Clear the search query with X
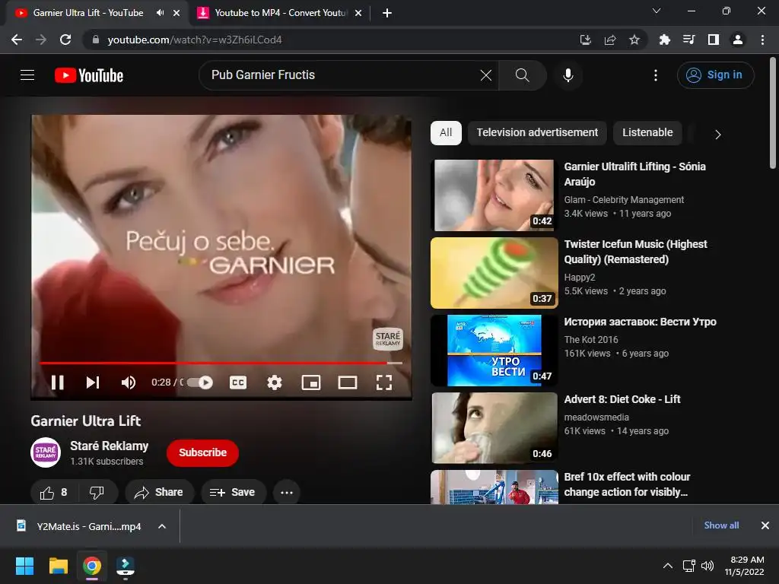 [x=486, y=75]
